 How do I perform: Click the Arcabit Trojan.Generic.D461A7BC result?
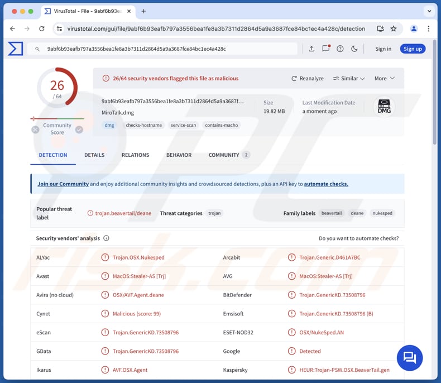pos(329,257)
